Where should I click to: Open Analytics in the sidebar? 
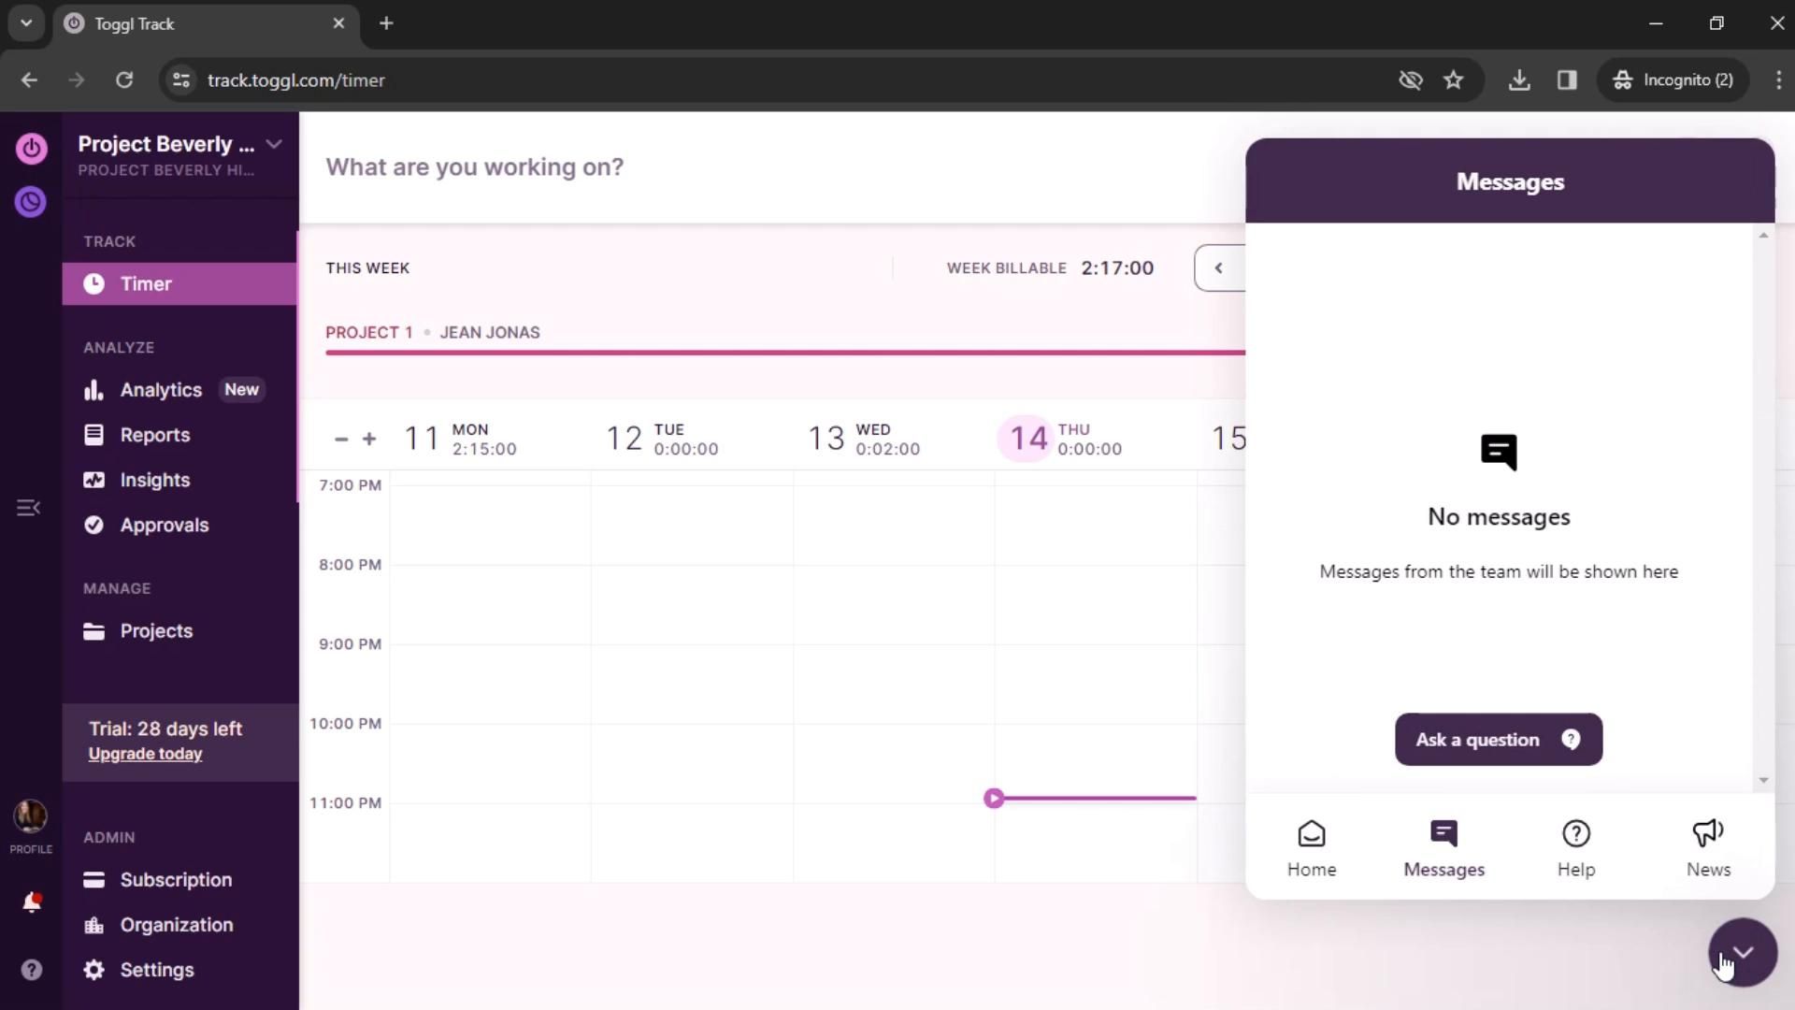point(161,390)
